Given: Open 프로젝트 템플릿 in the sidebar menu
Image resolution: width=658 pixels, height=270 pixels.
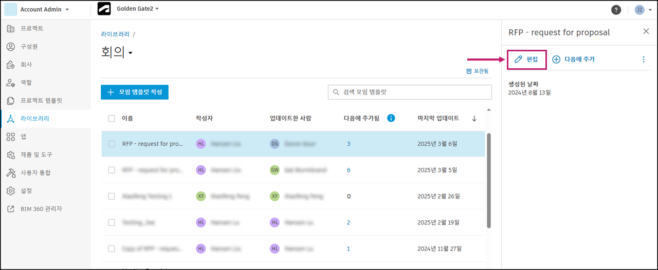Looking at the screenshot, I should [41, 101].
